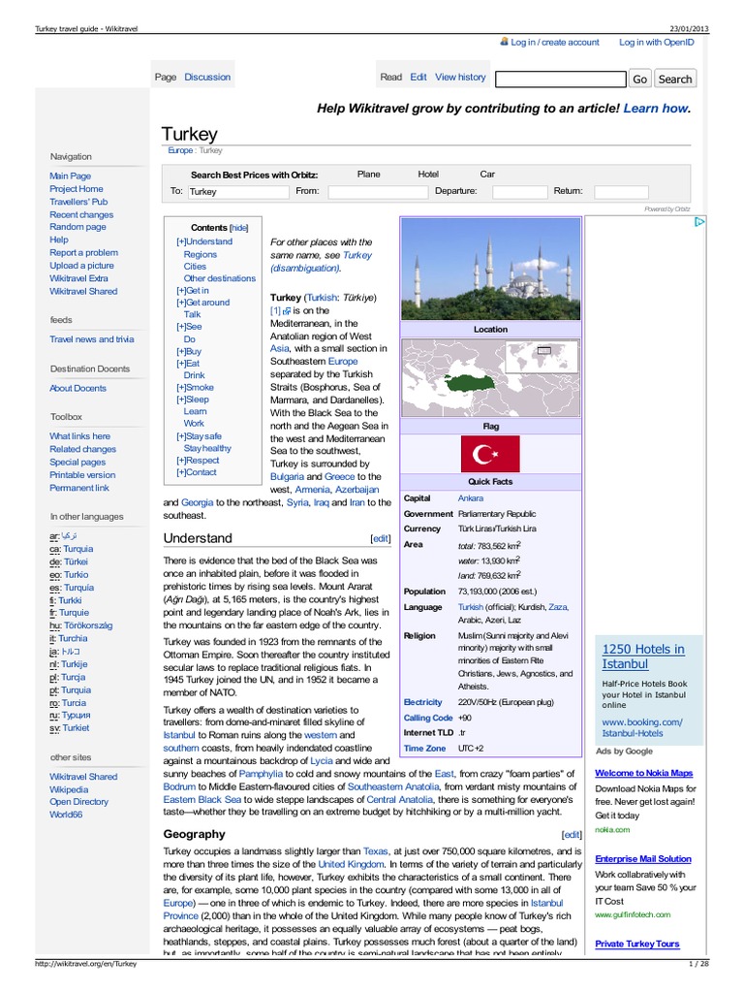Go to Main Page in Navigation
744x993 pixels.
(x=70, y=176)
